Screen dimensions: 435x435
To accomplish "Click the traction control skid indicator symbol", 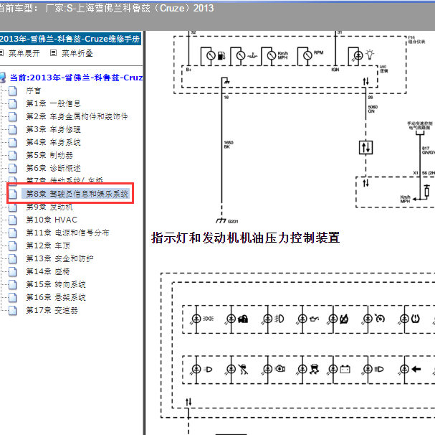I will click(315, 369).
